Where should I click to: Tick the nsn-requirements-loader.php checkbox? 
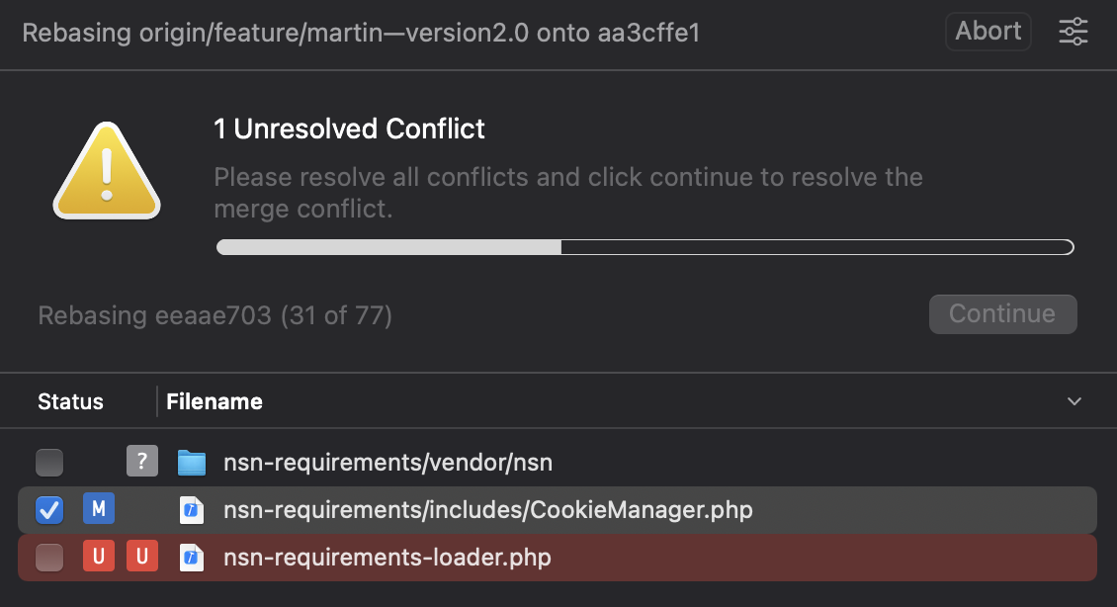click(49, 558)
